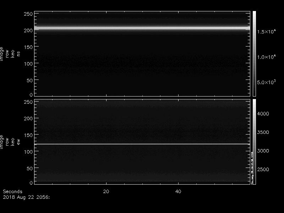Screen dimensions: 284x213
Task: Click the '250' tick label on ns keogram
Action: coord(28,14)
